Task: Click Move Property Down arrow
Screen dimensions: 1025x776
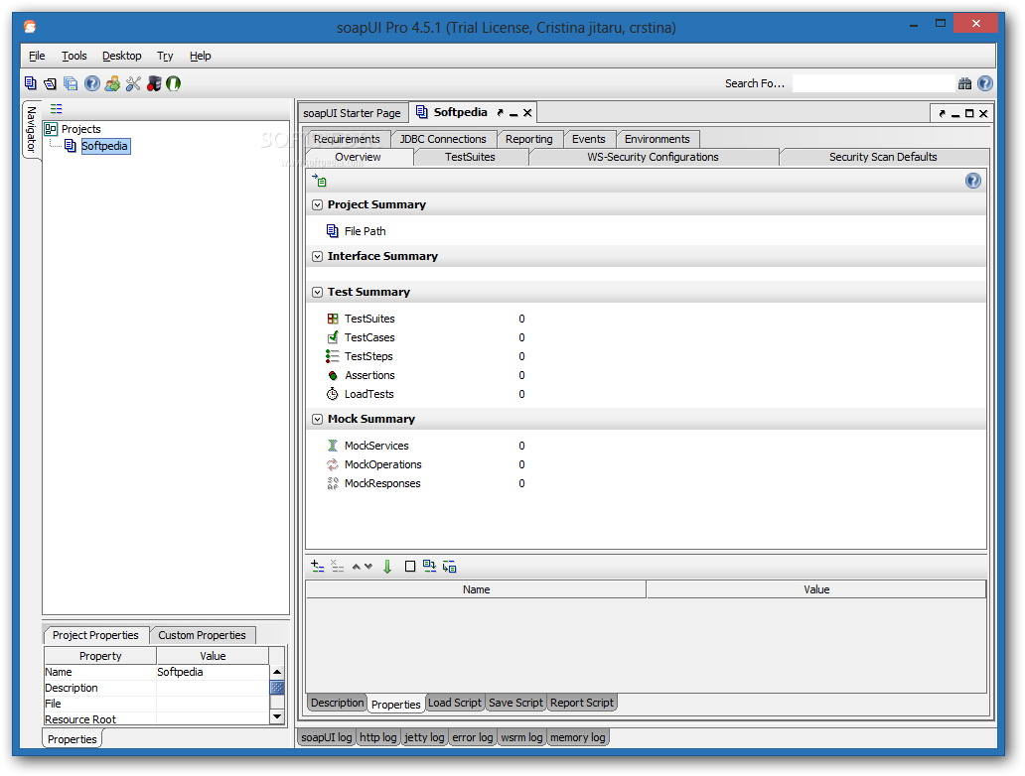Action: click(x=368, y=567)
